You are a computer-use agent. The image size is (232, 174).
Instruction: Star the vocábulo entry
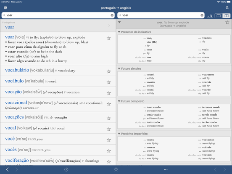(x=109, y=82)
